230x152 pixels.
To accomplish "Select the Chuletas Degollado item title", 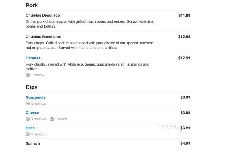I will [43, 15].
